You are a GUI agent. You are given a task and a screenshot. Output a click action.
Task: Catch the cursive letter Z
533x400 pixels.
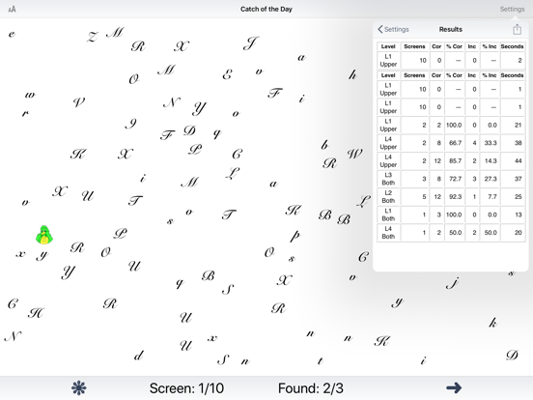(x=92, y=37)
